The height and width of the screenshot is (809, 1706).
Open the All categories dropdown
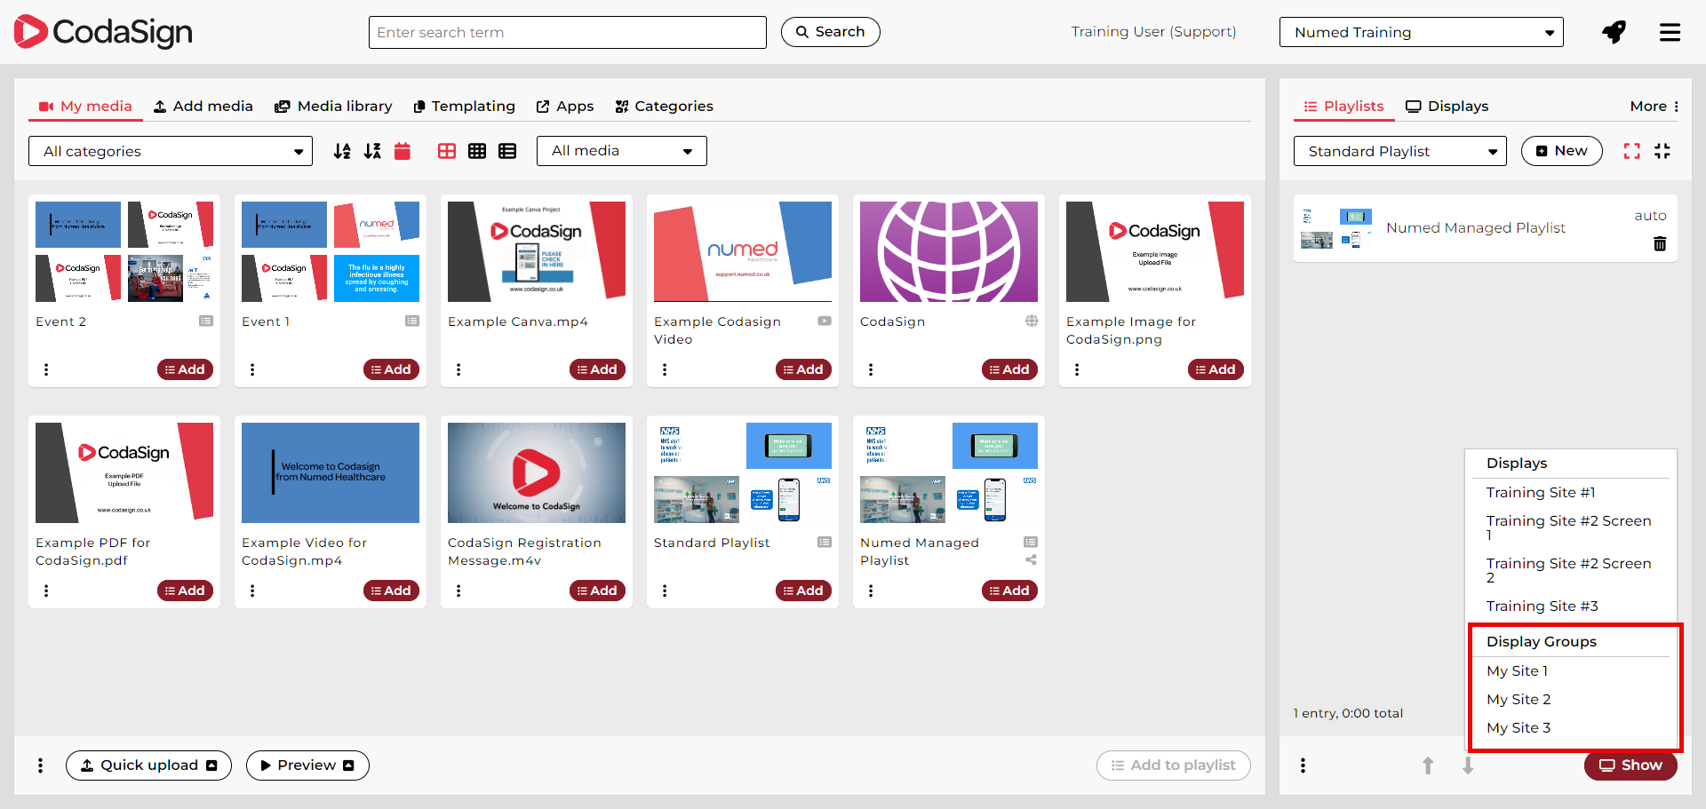(171, 151)
